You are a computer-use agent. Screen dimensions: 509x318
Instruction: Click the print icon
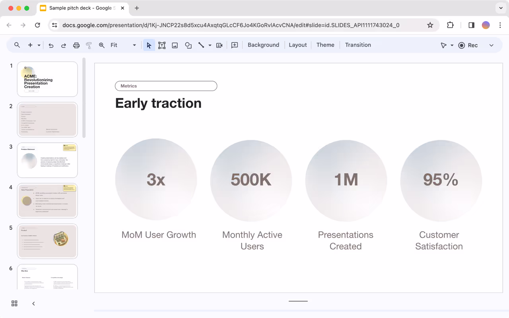pos(76,45)
